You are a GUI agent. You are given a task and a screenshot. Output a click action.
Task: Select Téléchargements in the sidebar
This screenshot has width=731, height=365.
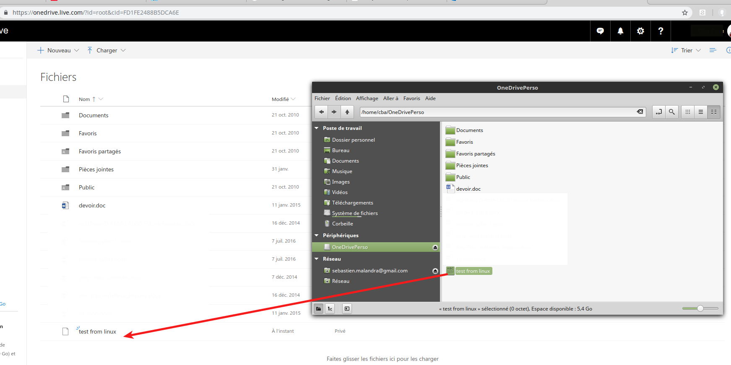click(352, 203)
